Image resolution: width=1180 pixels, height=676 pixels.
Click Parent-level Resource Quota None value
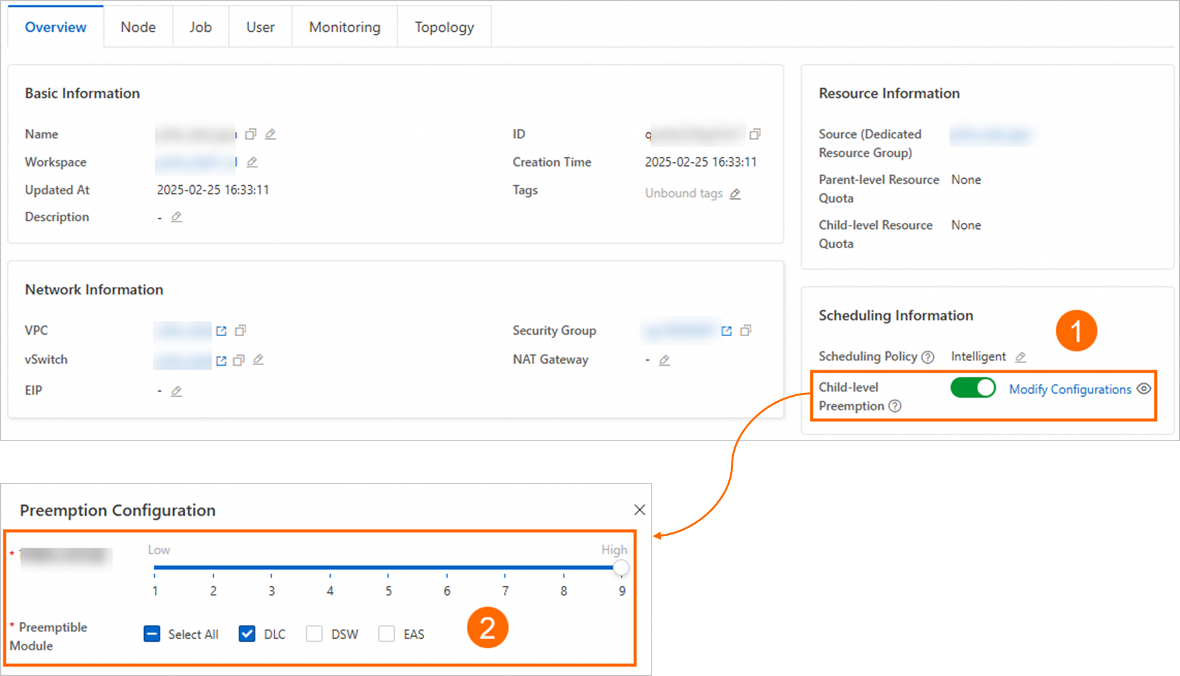[966, 180]
